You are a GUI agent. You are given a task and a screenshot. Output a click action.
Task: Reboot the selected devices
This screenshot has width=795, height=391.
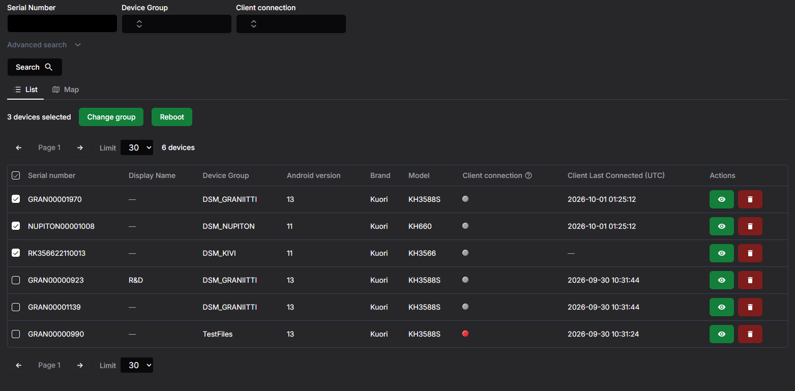pyautogui.click(x=172, y=117)
